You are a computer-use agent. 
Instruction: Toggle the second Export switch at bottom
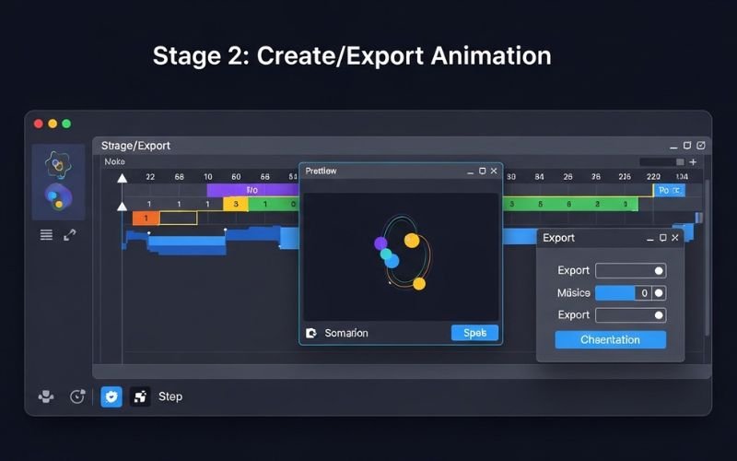(658, 315)
